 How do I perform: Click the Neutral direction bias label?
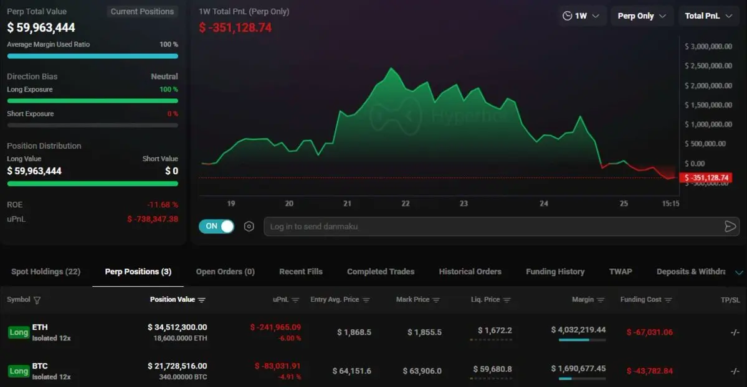coord(164,76)
